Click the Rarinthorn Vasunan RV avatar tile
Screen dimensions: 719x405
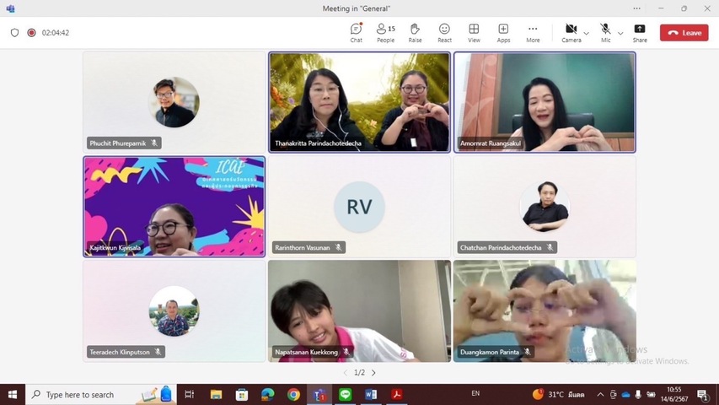coord(359,207)
